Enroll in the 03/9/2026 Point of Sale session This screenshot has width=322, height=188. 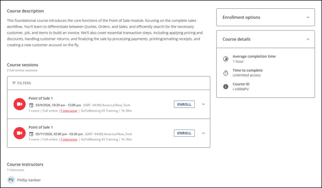click(184, 104)
